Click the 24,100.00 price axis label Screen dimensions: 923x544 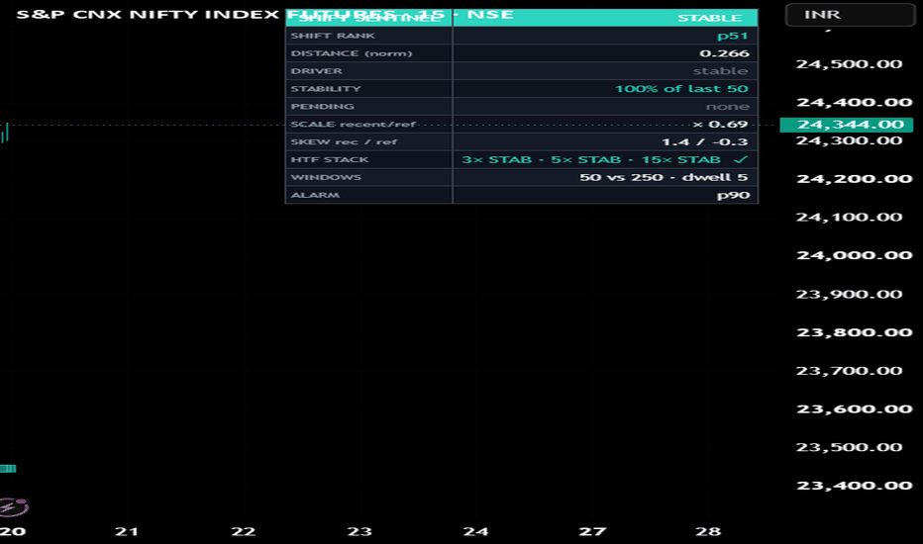(849, 217)
